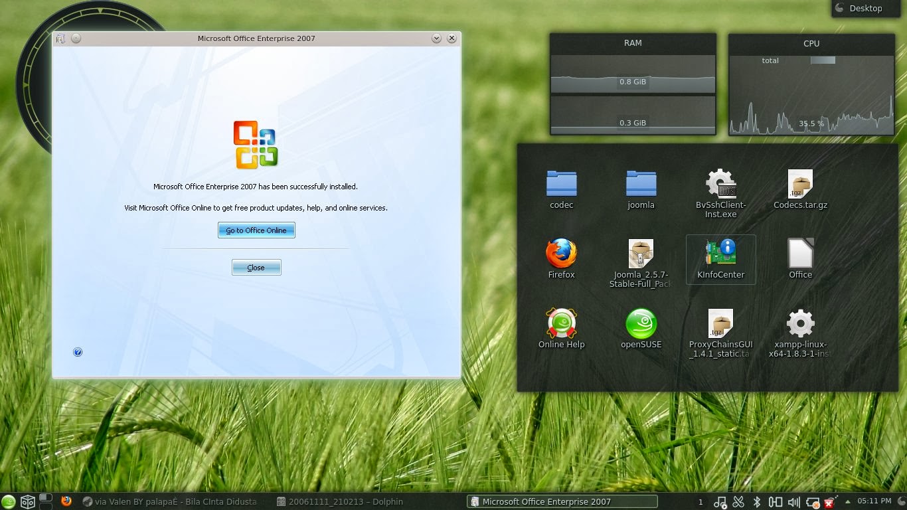The image size is (907, 510).
Task: Click the Klipper scissors icon in the tray
Action: click(737, 502)
